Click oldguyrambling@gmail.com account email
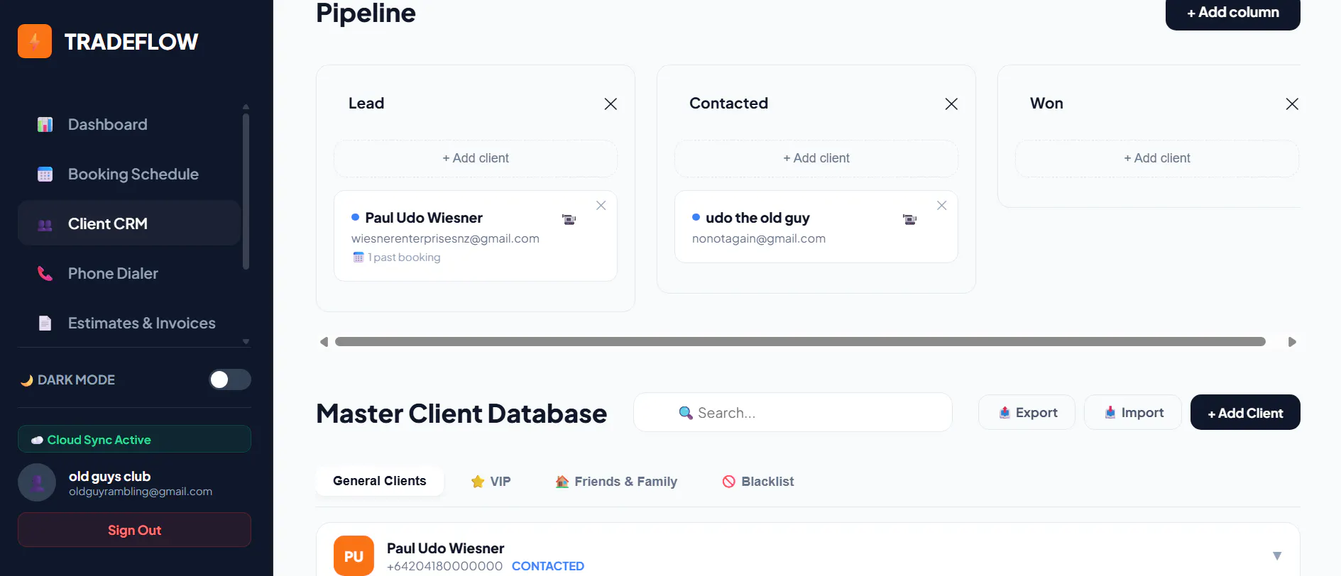1341x576 pixels. click(x=141, y=492)
